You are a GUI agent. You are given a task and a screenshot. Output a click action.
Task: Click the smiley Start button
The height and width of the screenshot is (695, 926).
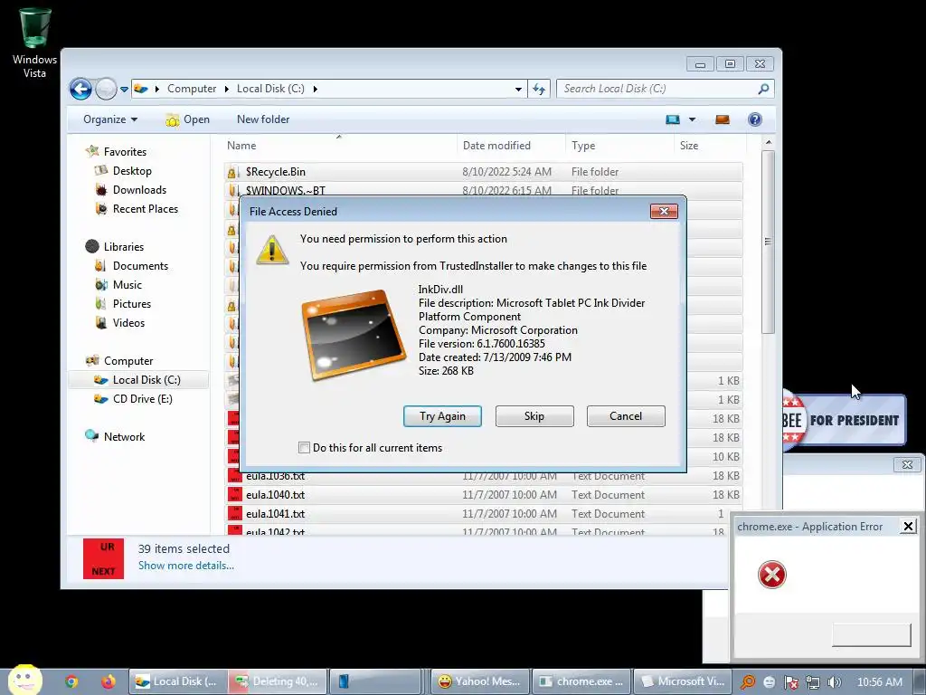[x=24, y=680]
